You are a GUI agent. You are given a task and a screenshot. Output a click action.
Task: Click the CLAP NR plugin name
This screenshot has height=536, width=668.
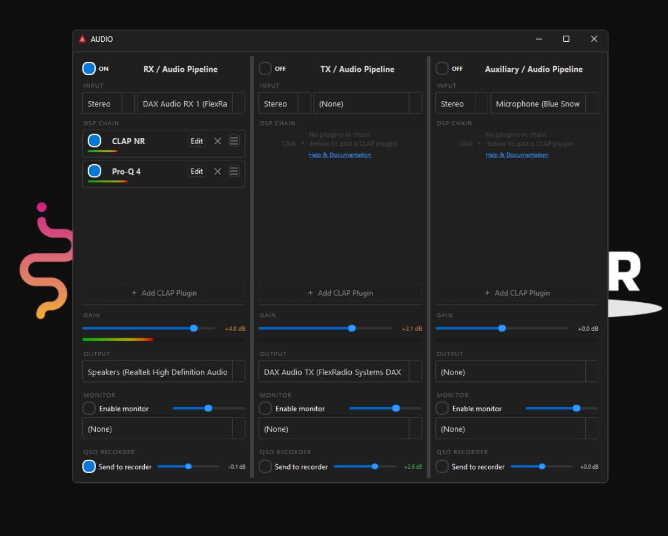tap(128, 141)
